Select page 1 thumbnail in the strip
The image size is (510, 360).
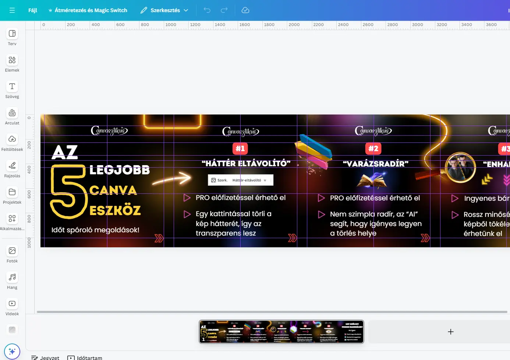281,332
